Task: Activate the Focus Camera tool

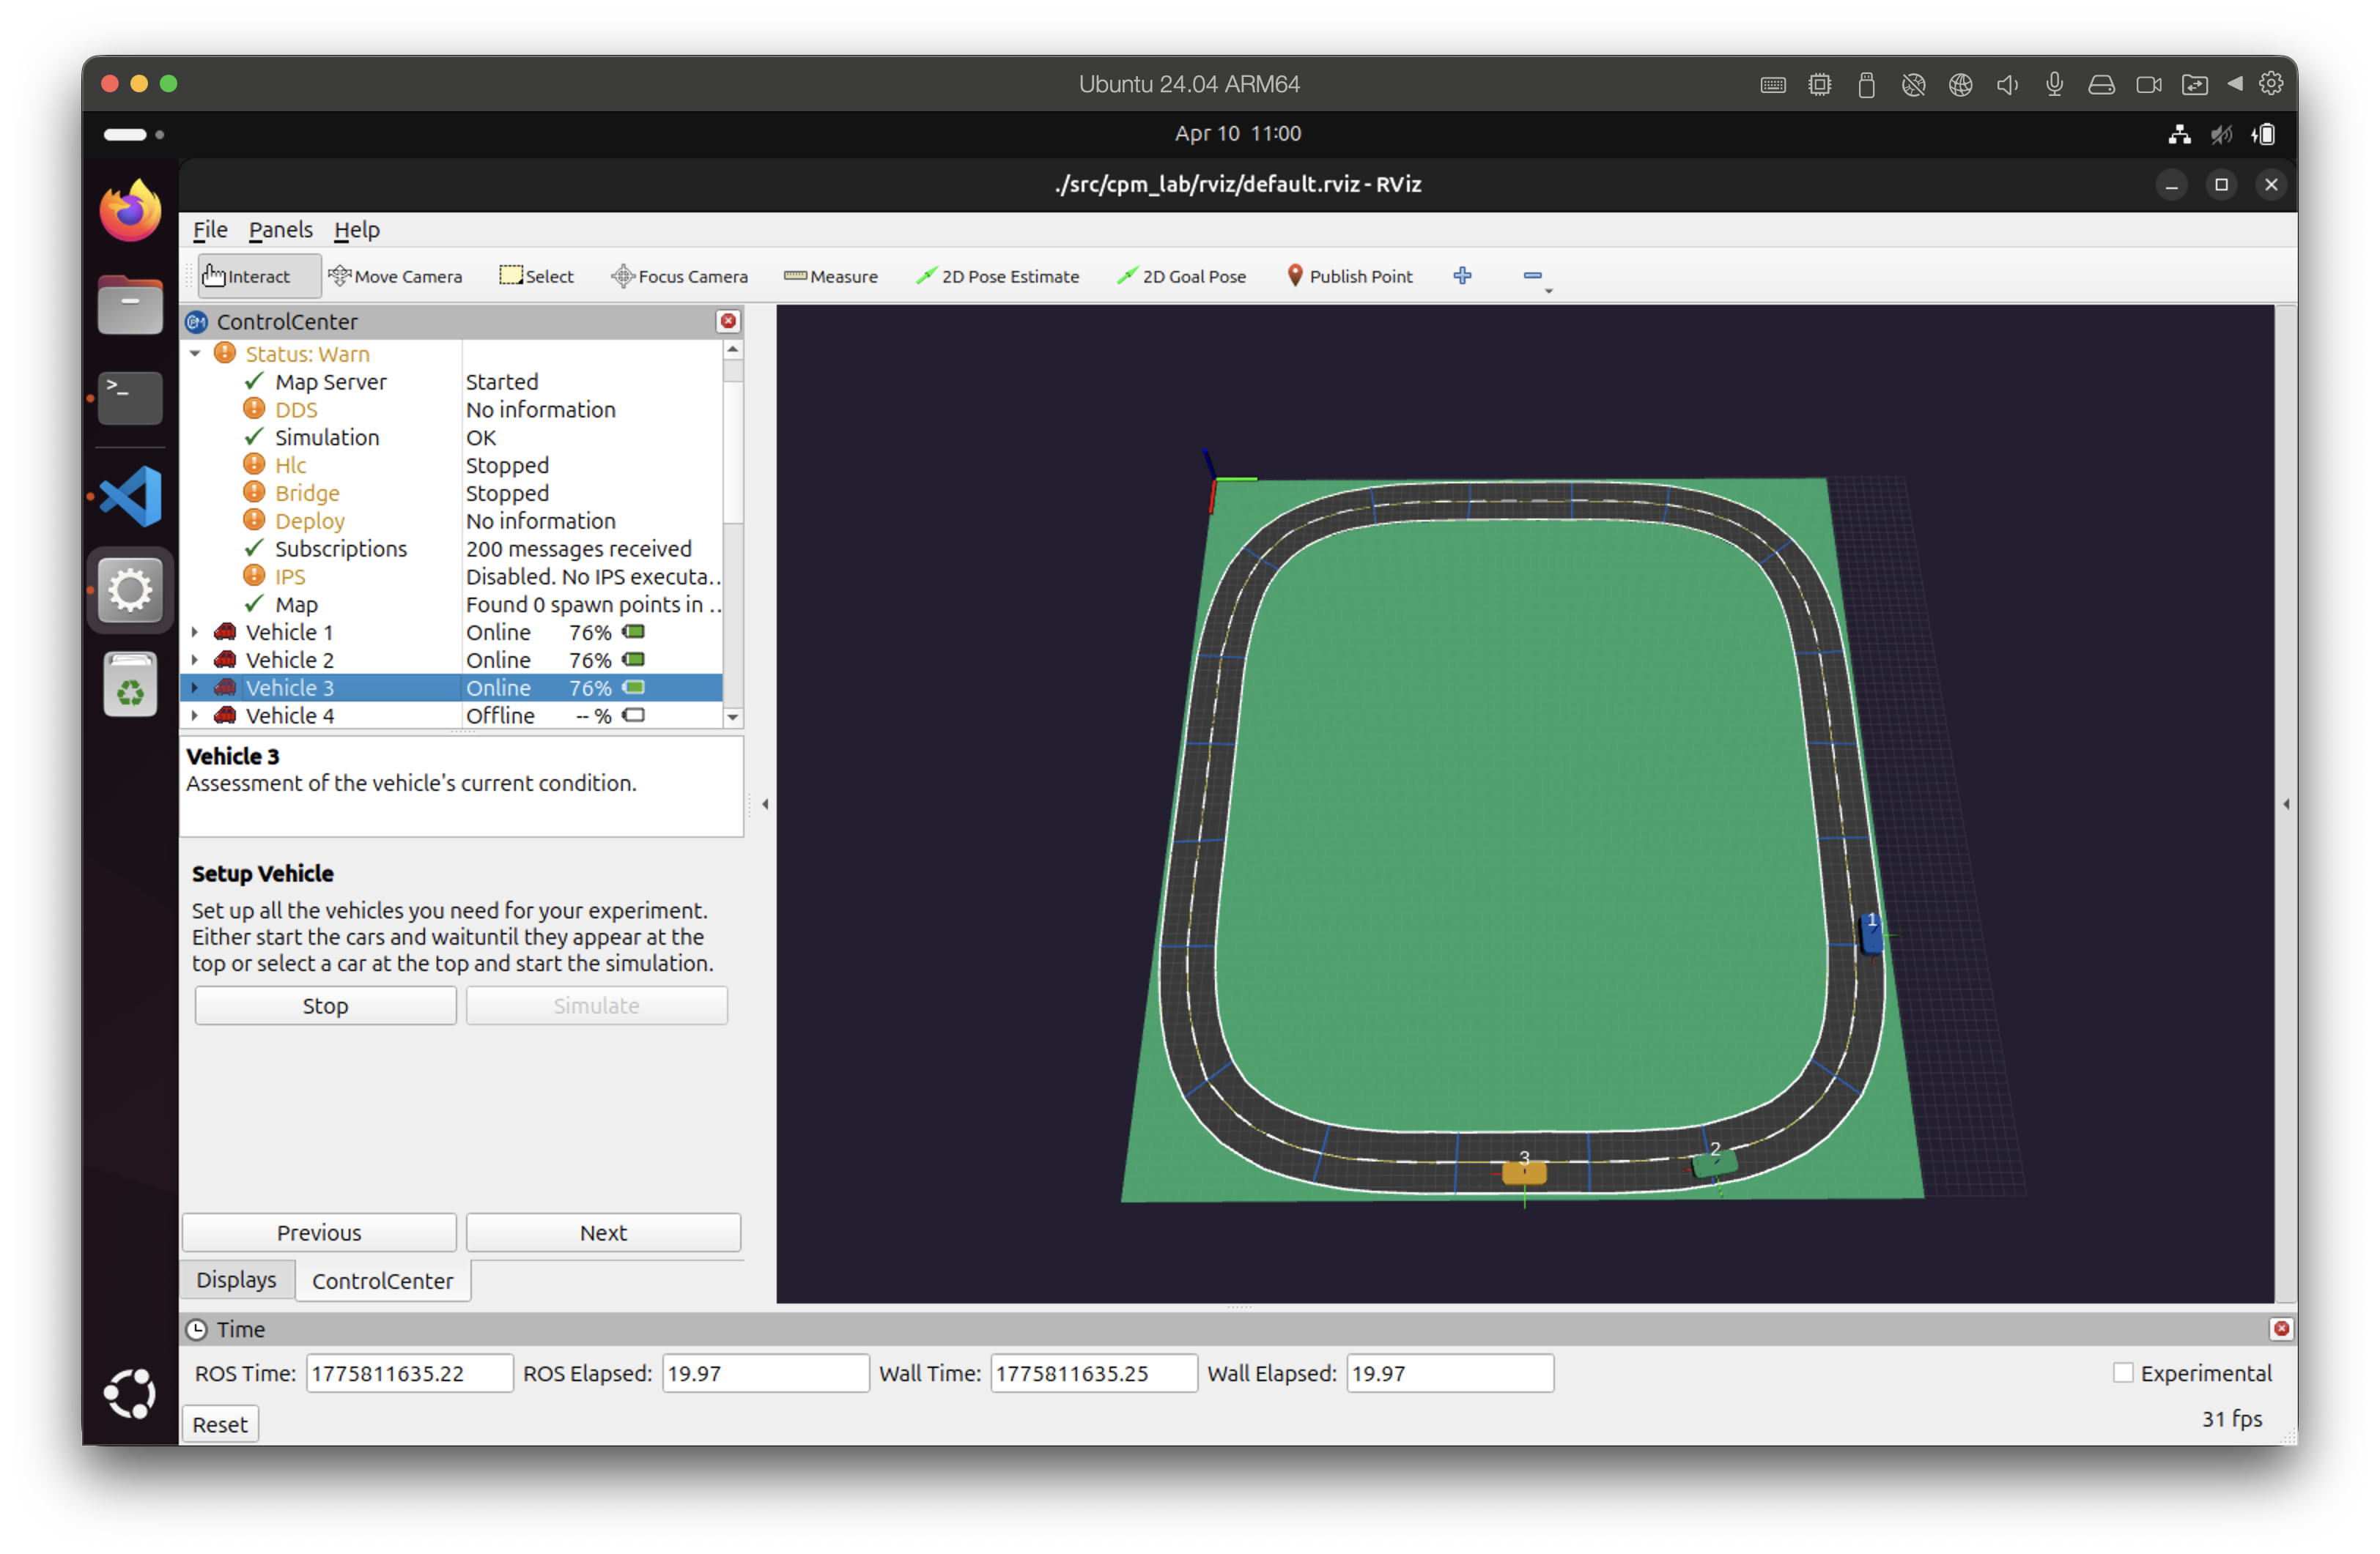Action: 680,276
